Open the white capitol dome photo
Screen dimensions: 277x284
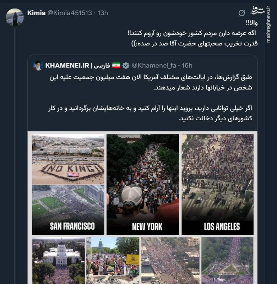coord(59,261)
